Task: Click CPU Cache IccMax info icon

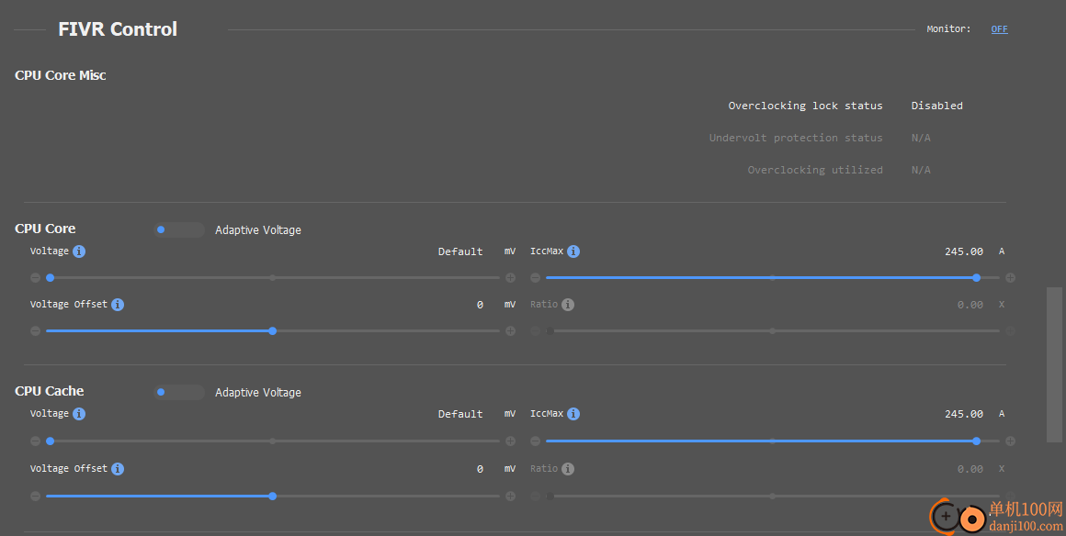Action: click(x=573, y=414)
